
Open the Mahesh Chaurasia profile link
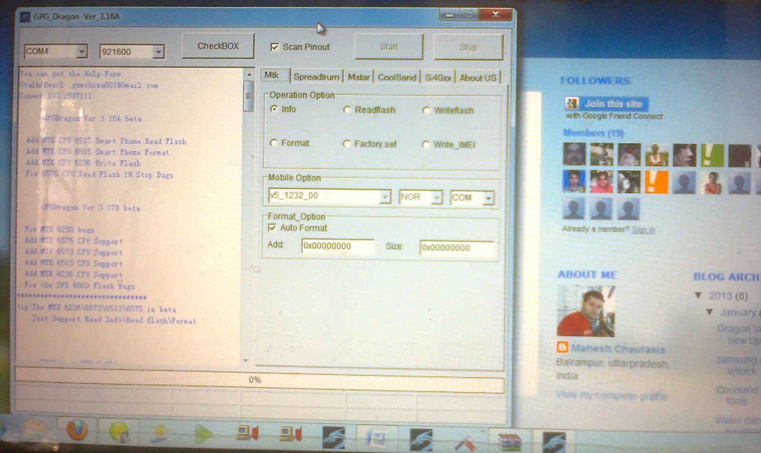(x=618, y=349)
